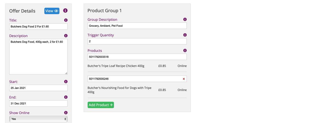Open the Show Online dropdown
Image resolution: width=312 pixels, height=123 pixels.
[38, 119]
